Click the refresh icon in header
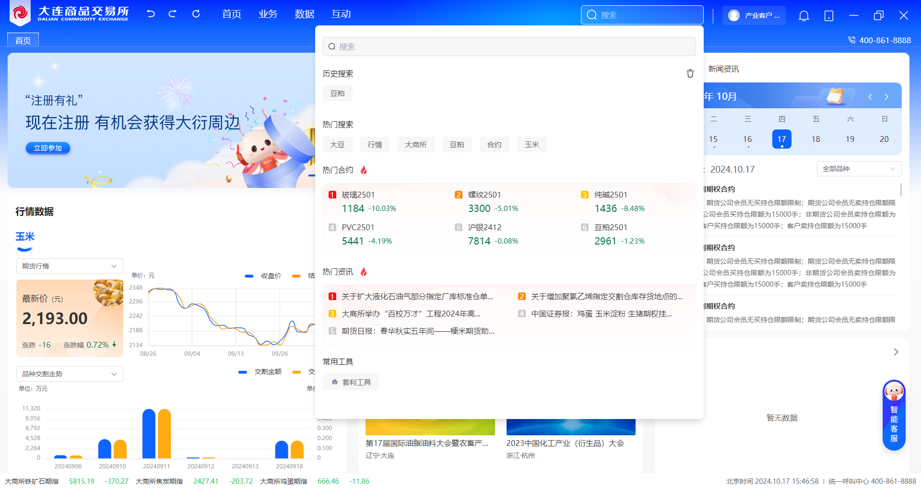This screenshot has height=489, width=921. coord(196,14)
